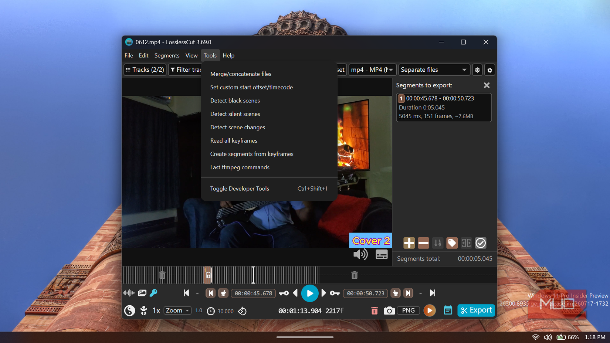Image resolution: width=610 pixels, height=343 pixels.
Task: Open the Separate files export mode dropdown
Action: click(x=434, y=69)
